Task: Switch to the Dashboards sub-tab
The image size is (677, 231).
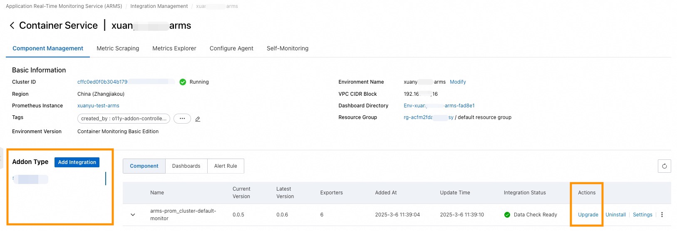Action: pos(186,166)
